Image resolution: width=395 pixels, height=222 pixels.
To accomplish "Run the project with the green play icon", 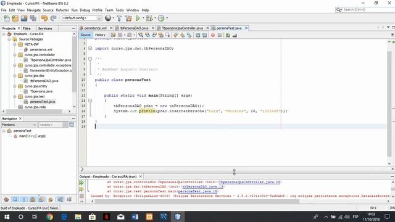I will click(138, 18).
